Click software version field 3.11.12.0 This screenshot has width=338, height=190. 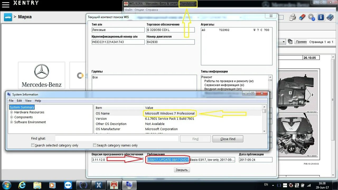pos(117,160)
